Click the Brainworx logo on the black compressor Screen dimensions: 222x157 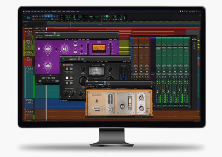click(68, 64)
